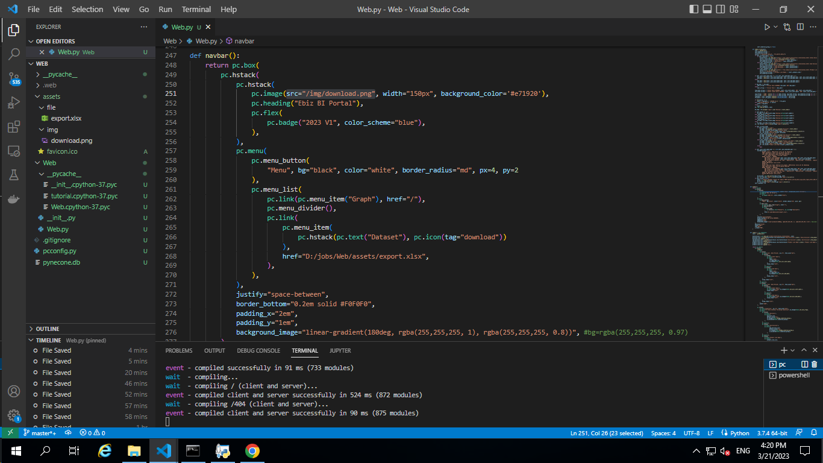Run the Python file using the play icon
823x463 pixels.
click(x=766, y=27)
